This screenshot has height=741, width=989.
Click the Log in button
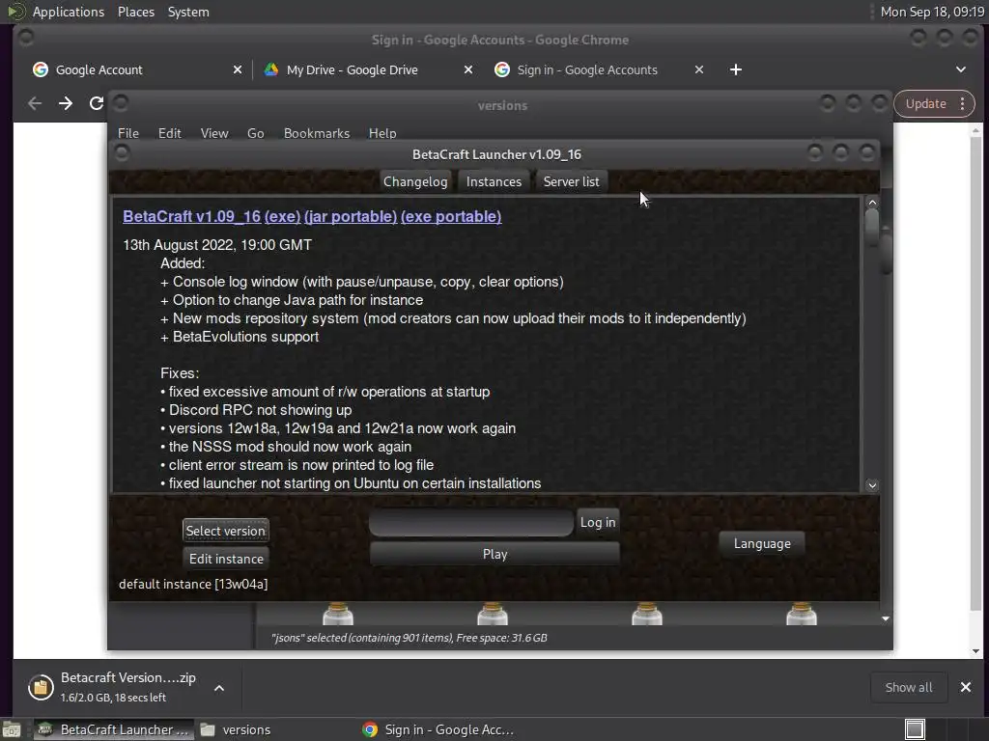point(597,522)
